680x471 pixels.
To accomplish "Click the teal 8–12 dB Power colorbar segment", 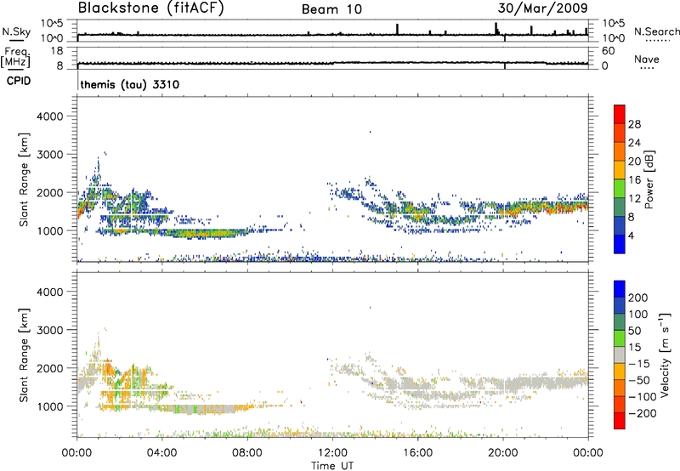I will 620,207.
